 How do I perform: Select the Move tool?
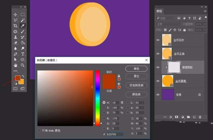15,15
